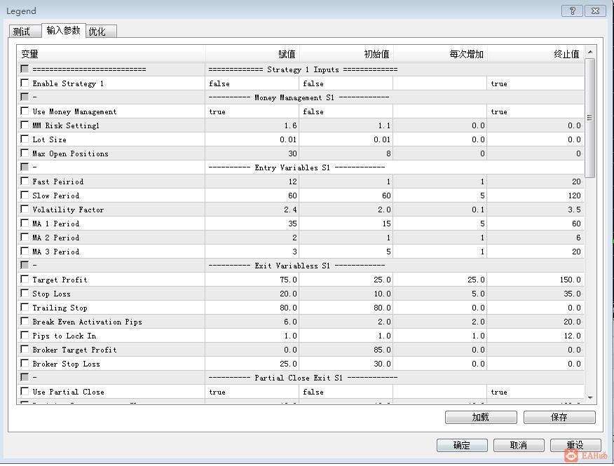Check the MM Risk Setting1 optimization box

25,125
